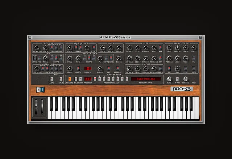Choose Program Select button 8
The image size is (232, 159).
click(x=127, y=79)
